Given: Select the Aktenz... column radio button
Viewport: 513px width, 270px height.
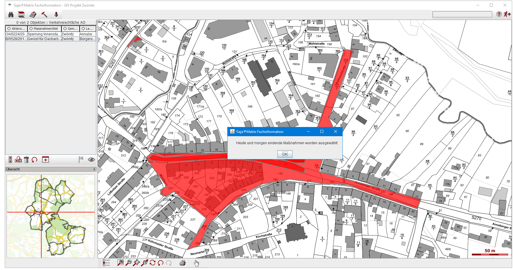Looking at the screenshot, I should [9, 29].
